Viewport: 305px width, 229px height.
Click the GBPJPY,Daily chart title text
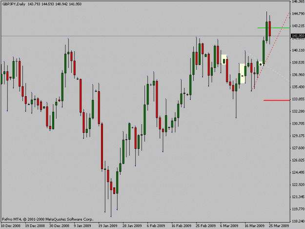coord(14,4)
